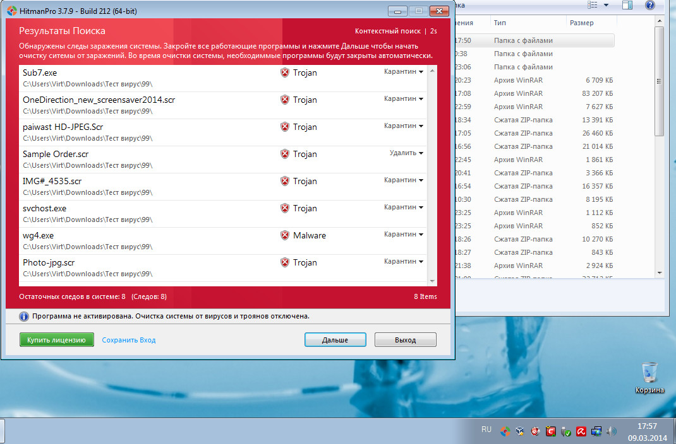
Task: Open Explorer help via the question mark icon
Action: [649, 6]
